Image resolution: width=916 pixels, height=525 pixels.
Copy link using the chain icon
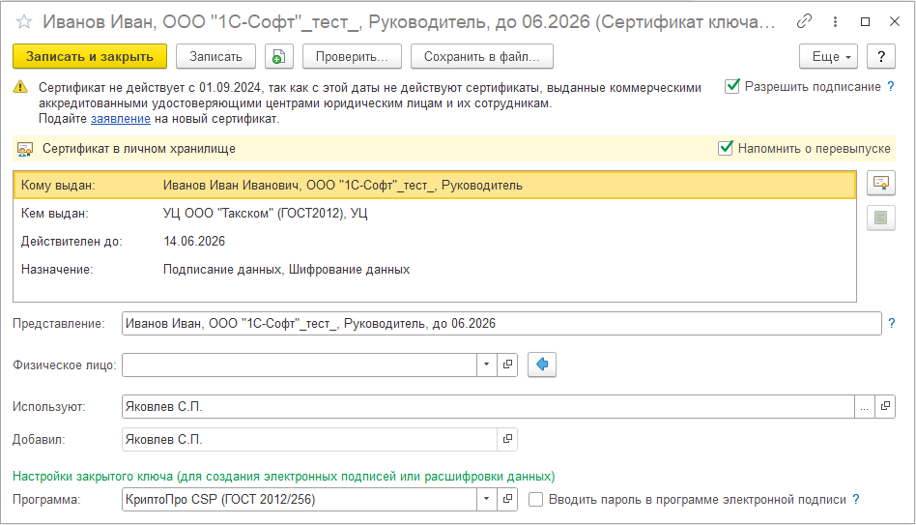pyautogui.click(x=804, y=21)
